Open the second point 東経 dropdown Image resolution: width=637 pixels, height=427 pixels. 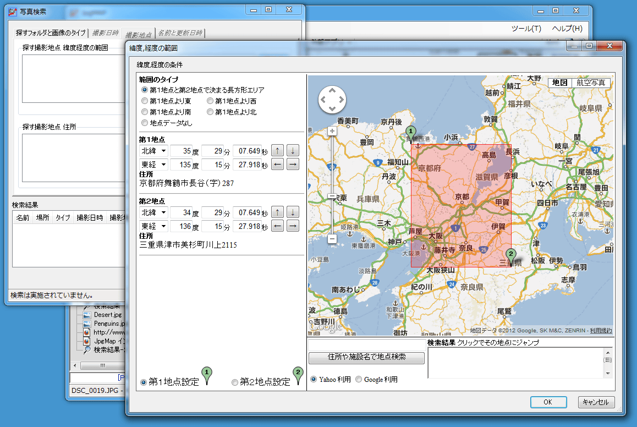coord(153,226)
